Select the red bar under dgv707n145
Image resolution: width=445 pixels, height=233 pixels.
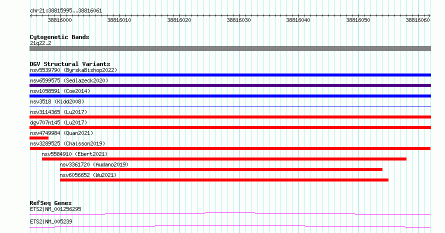point(230,127)
